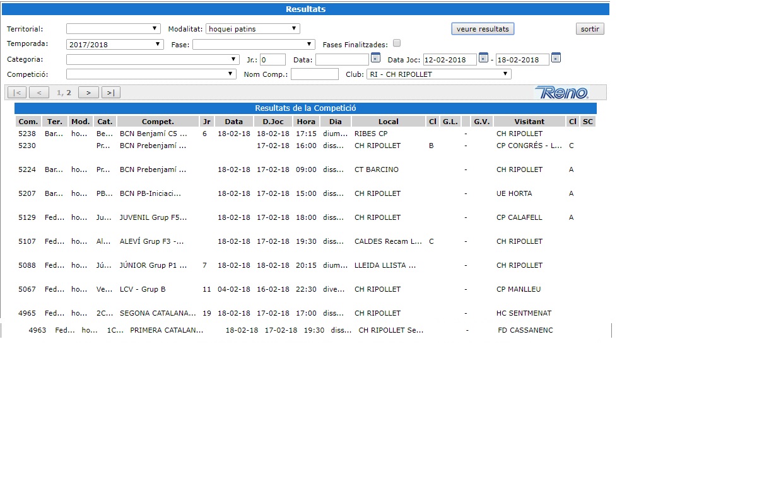Go to previous results page
Viewport: 757px width, 504px height.
[x=39, y=93]
